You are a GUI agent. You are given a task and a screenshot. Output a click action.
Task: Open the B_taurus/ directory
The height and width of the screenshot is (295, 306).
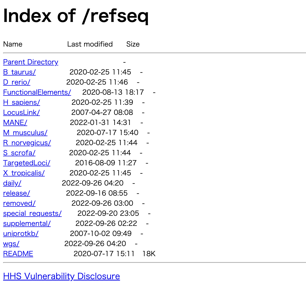19,72
